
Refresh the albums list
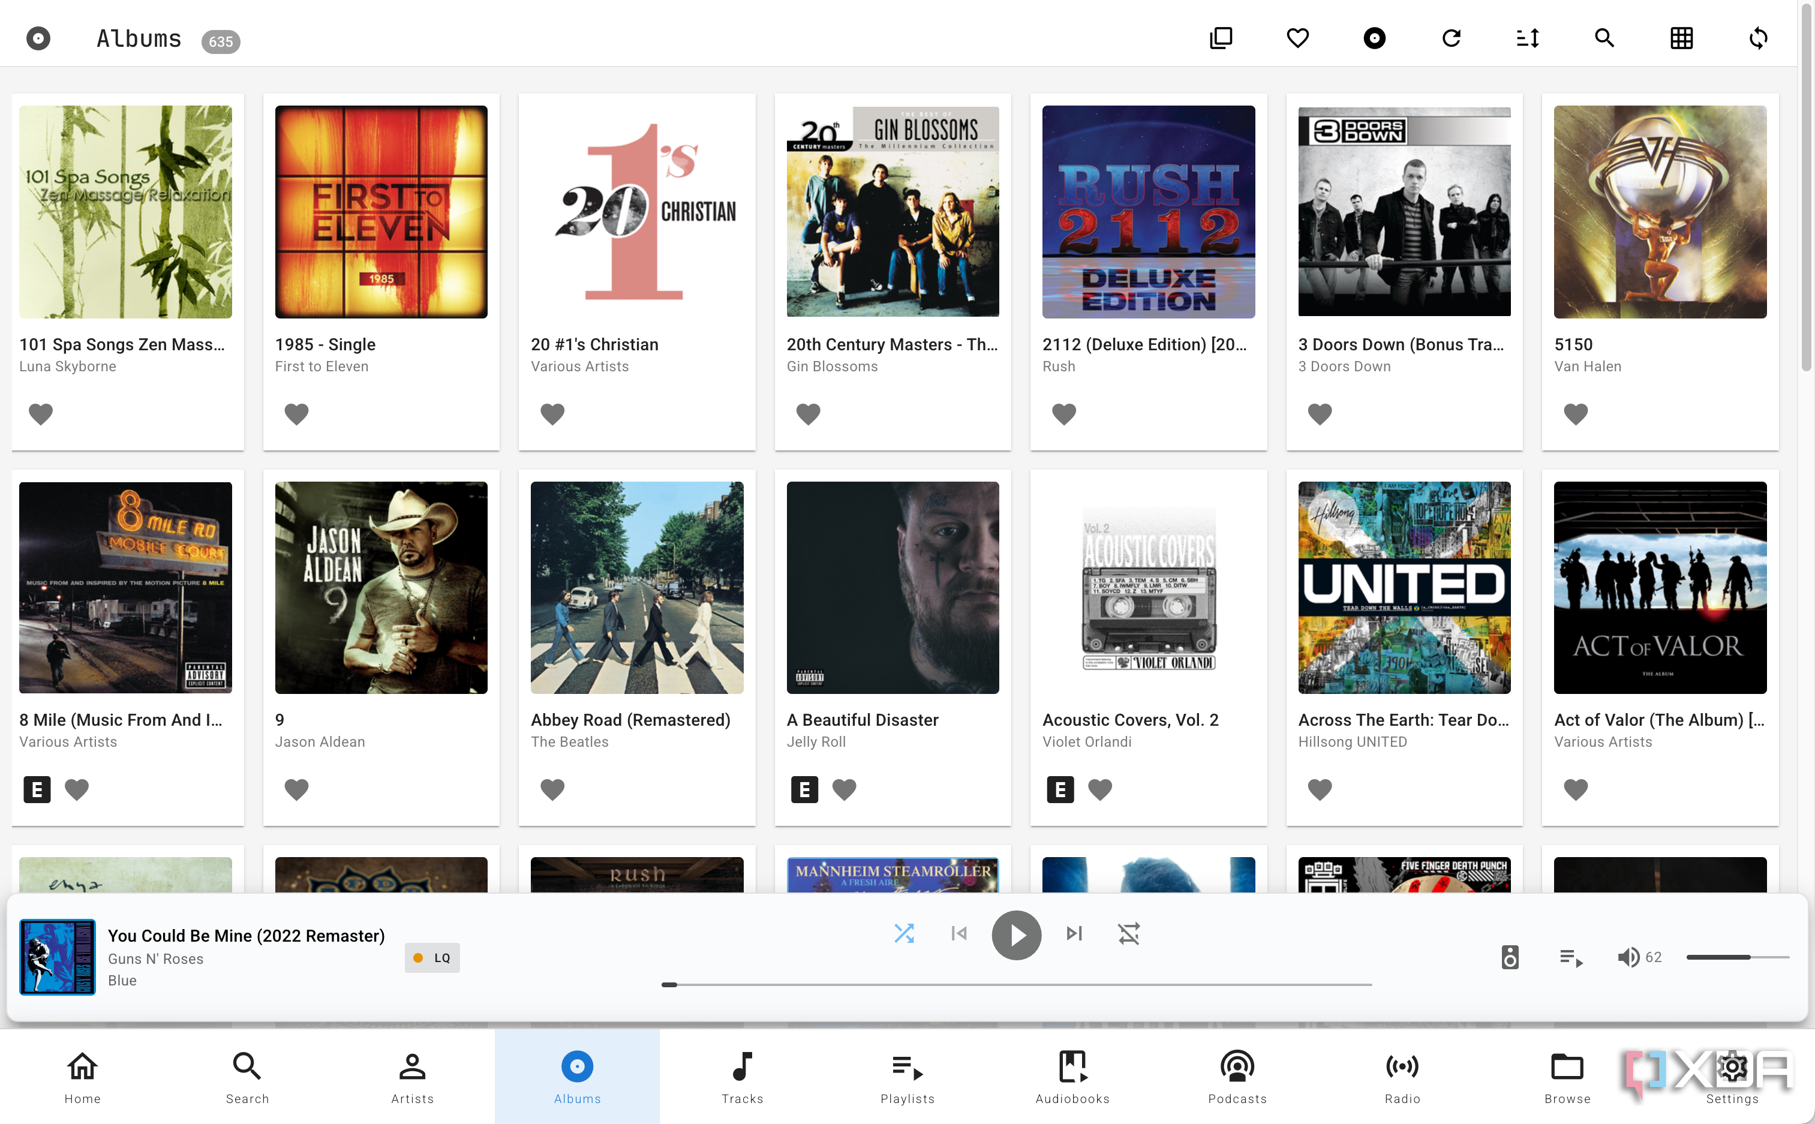1452,38
